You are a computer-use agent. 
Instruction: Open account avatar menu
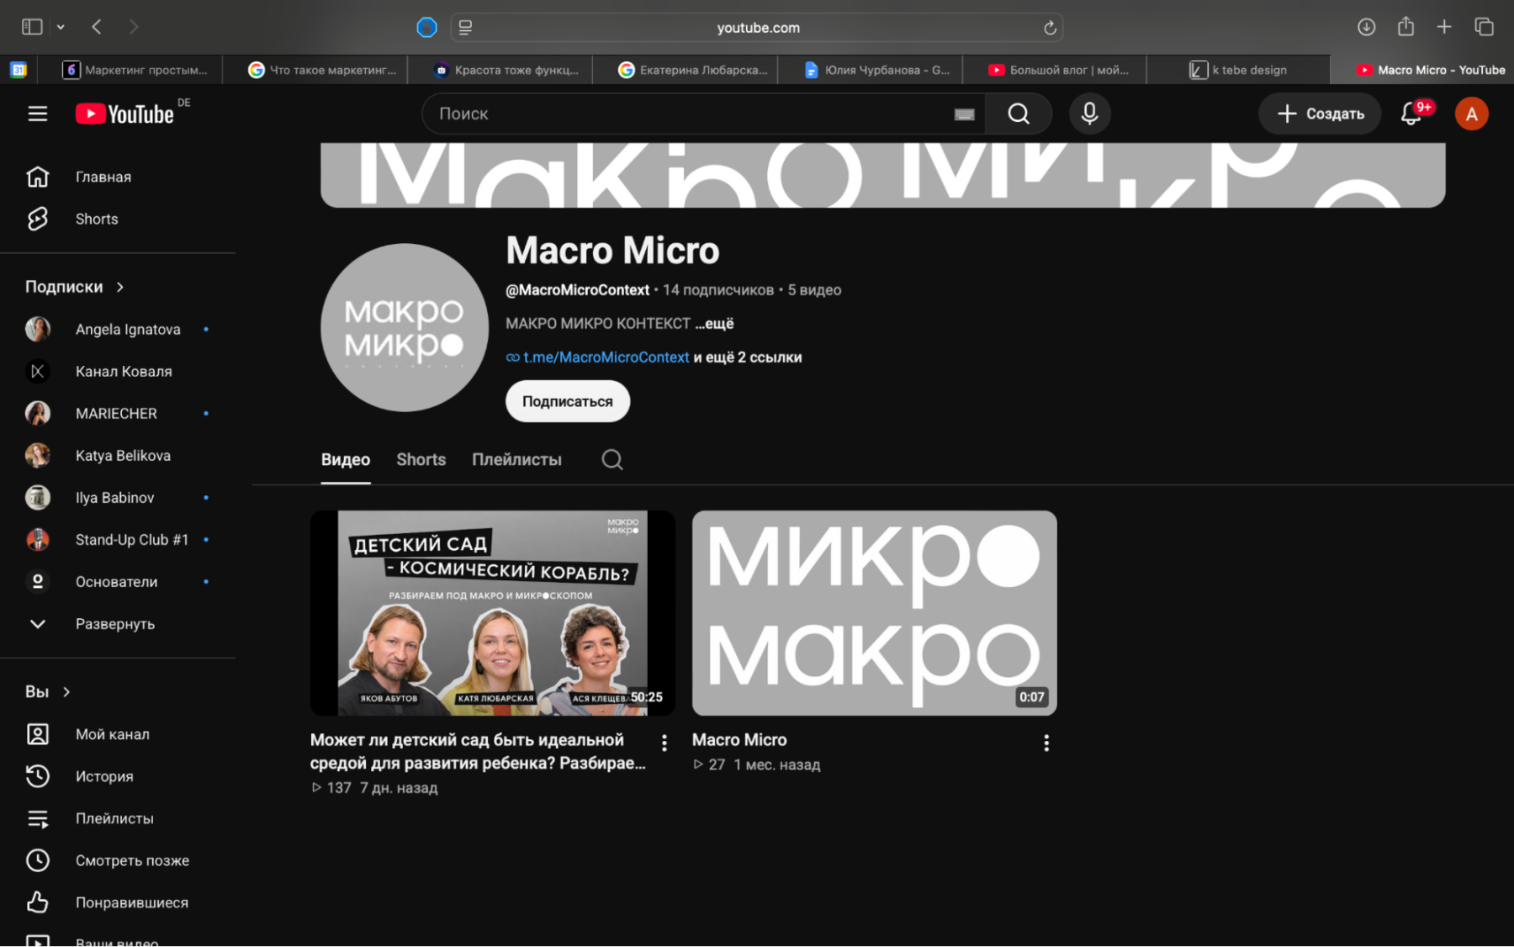click(x=1471, y=114)
